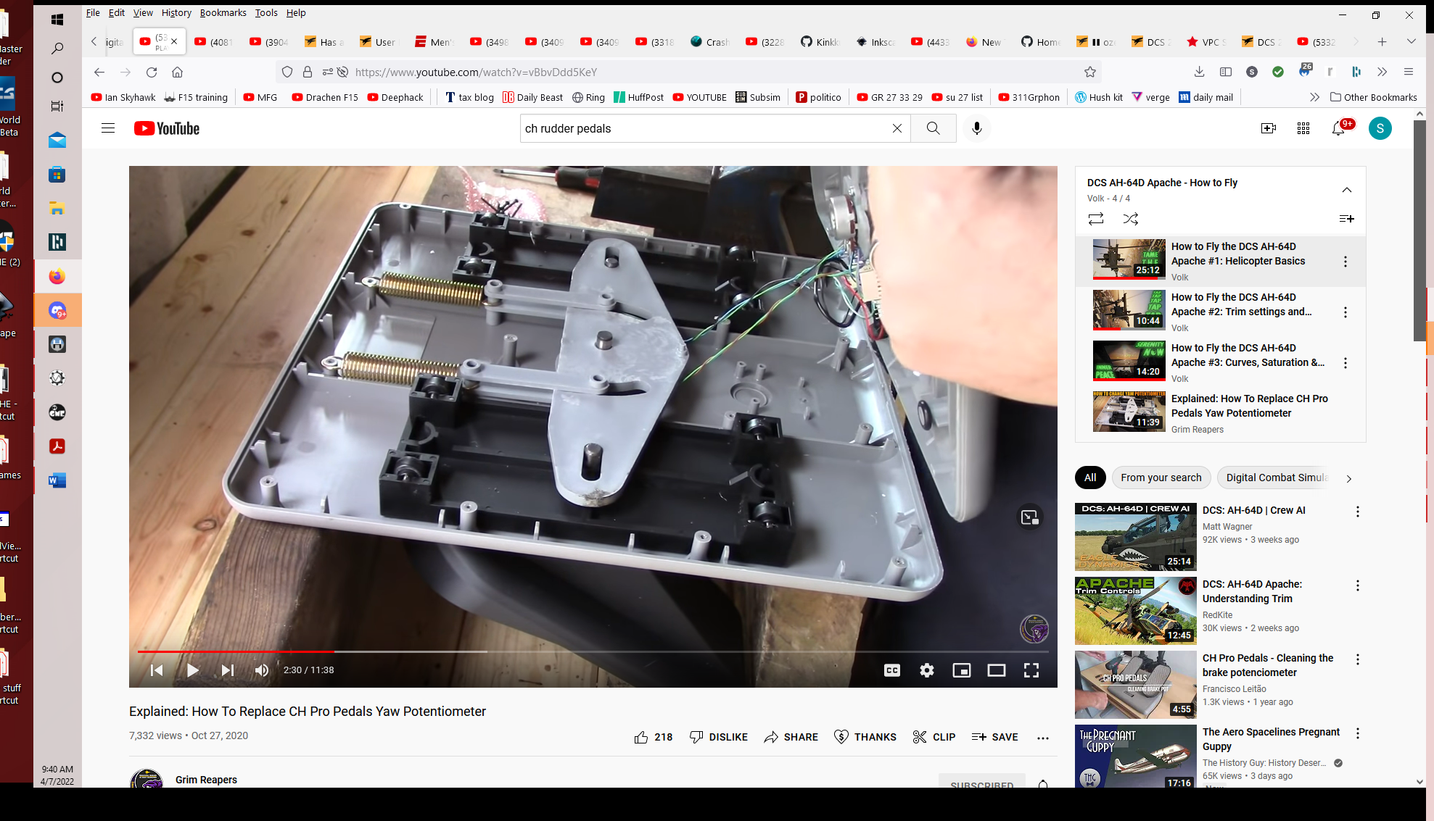
Task: Switch to miniplayer mode
Action: pos(962,670)
